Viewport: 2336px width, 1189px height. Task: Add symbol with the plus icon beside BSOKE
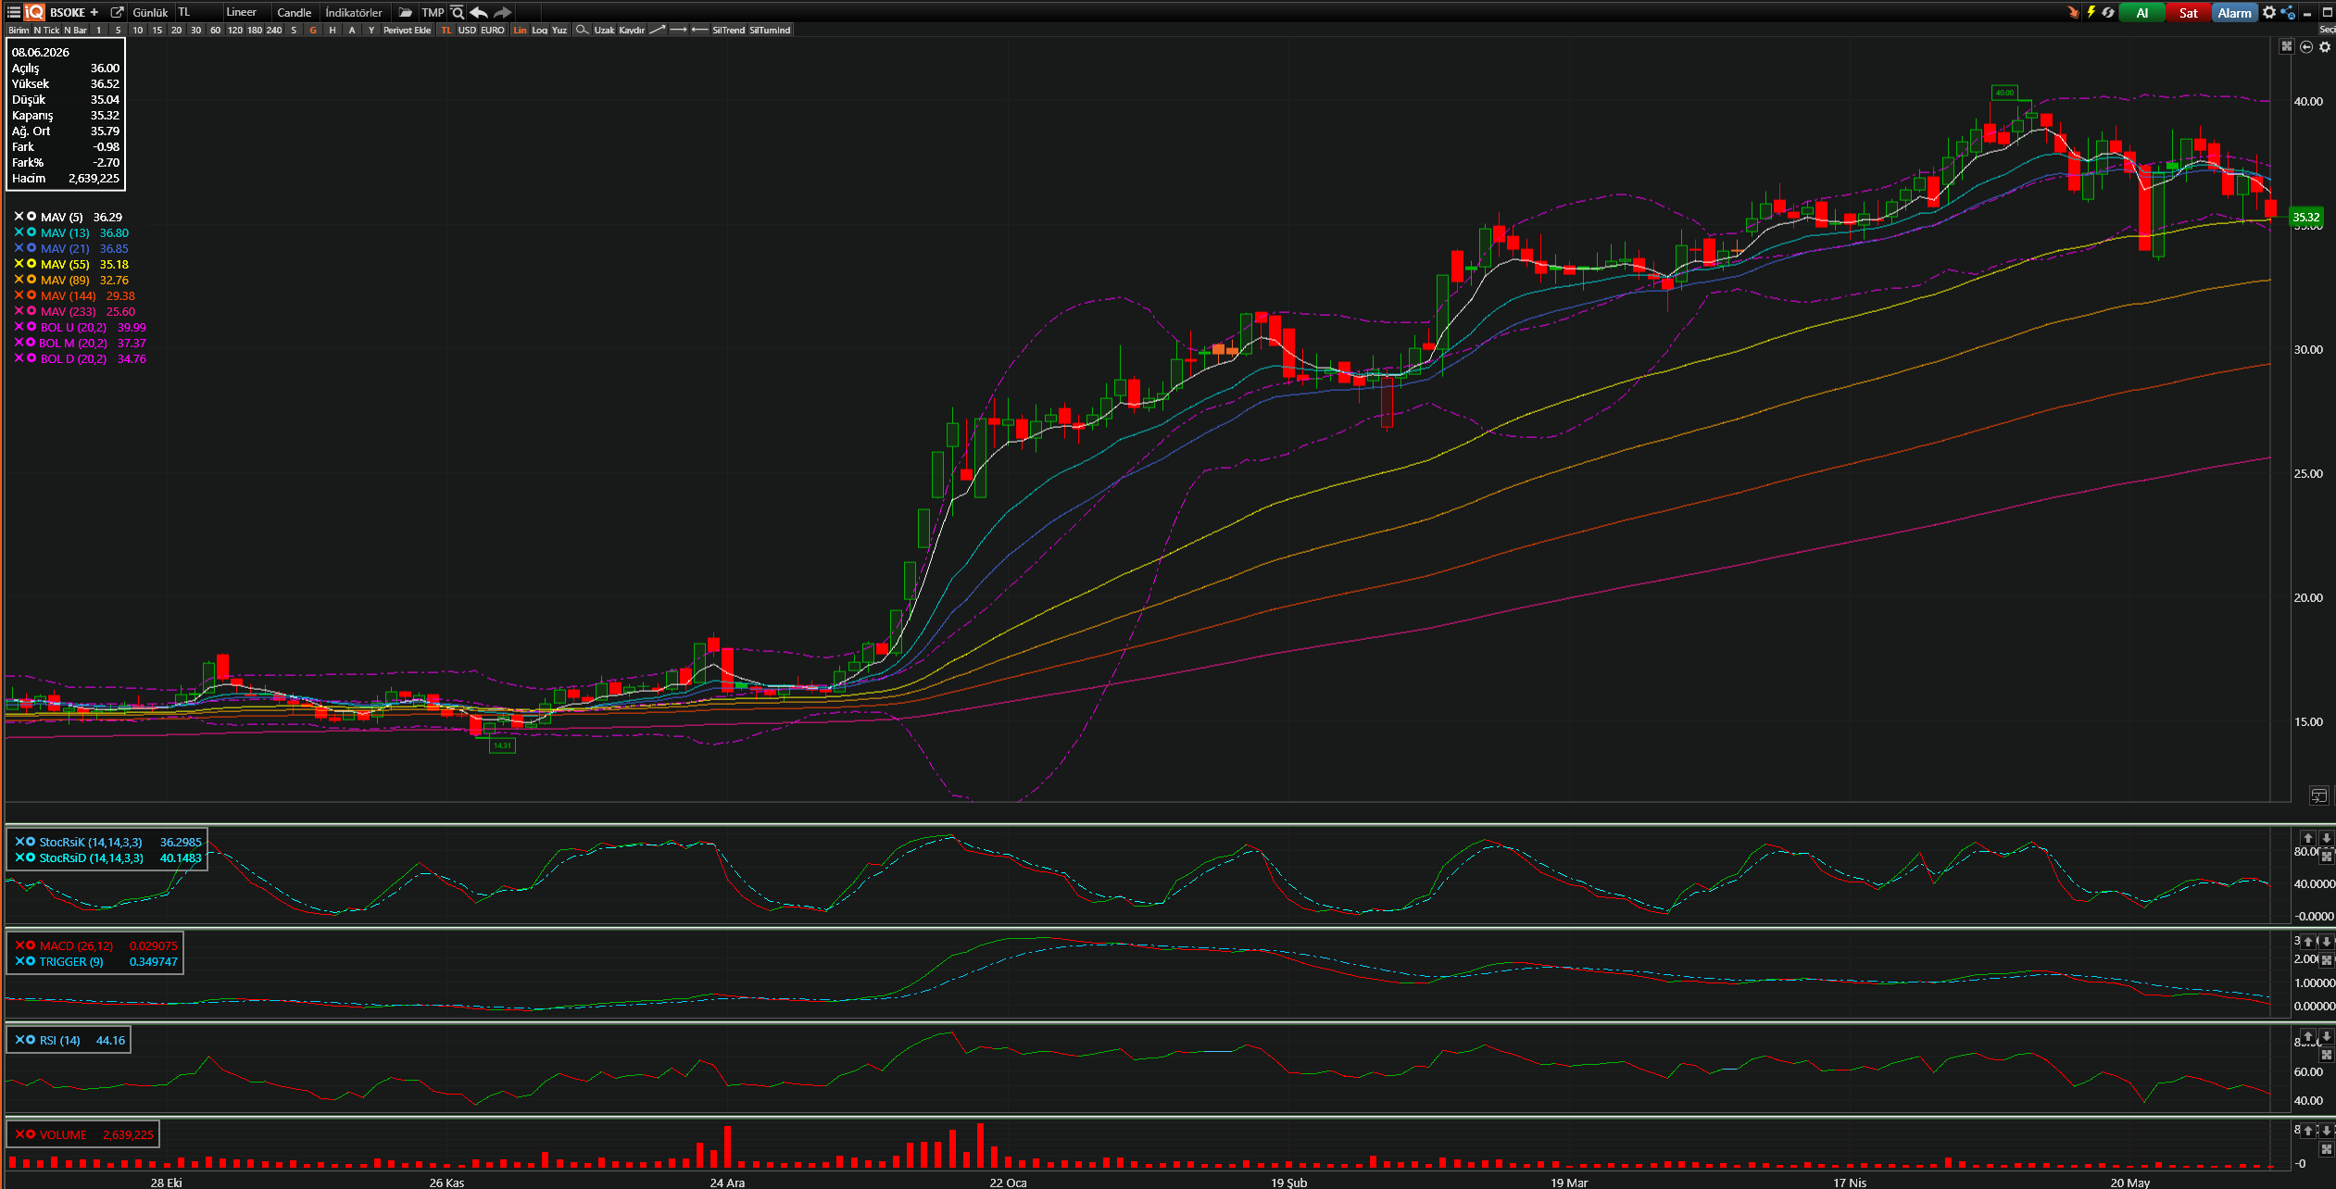point(94,12)
